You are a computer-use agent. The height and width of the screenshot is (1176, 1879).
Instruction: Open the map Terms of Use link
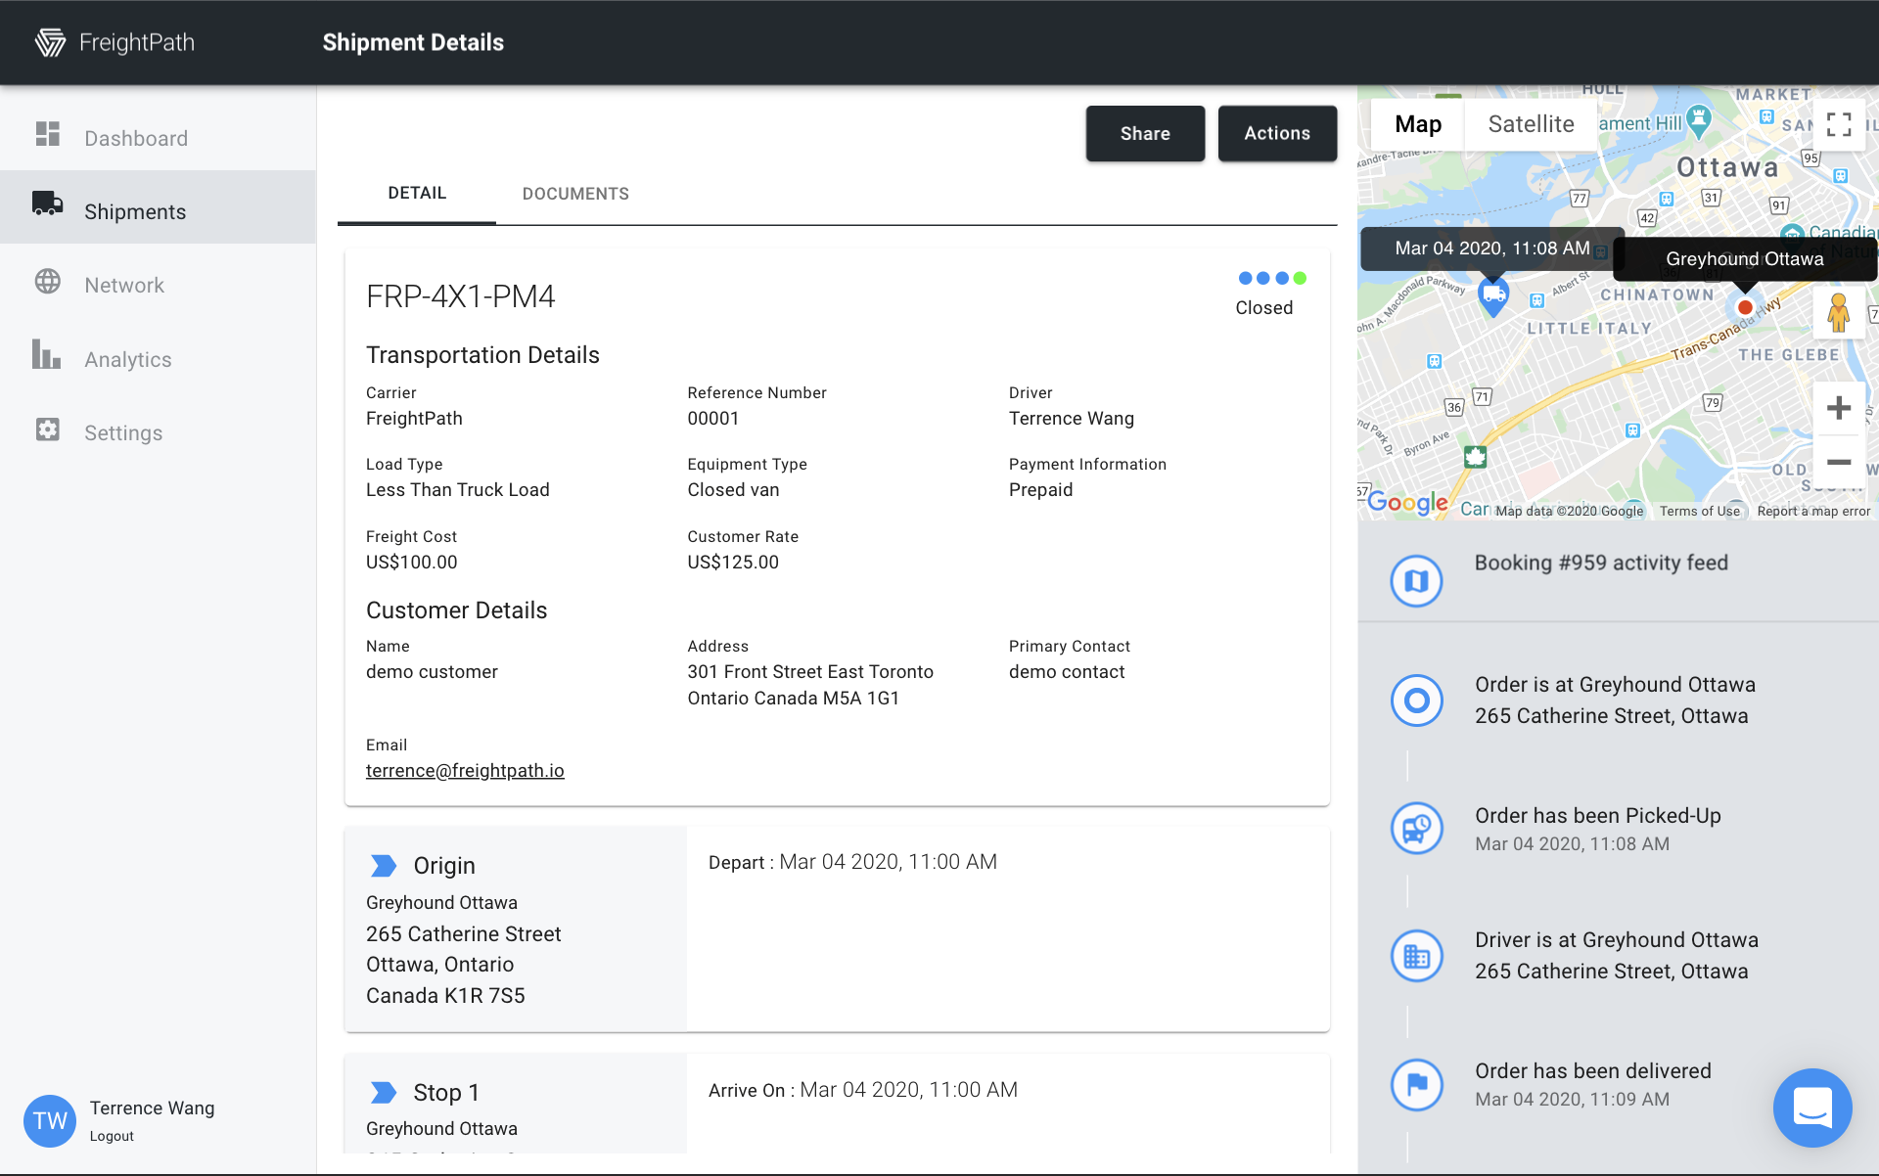[1700, 511]
